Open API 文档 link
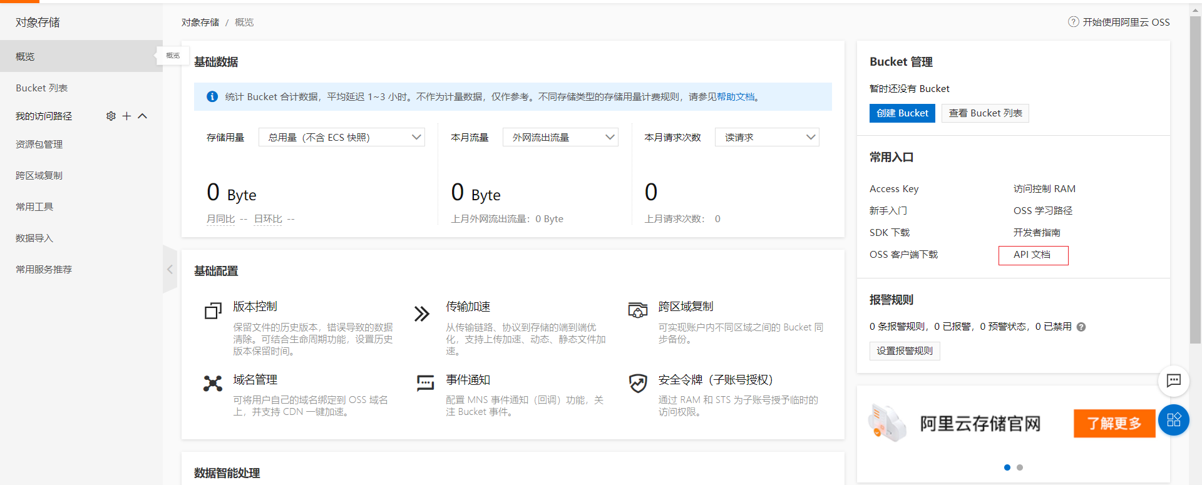The width and height of the screenshot is (1202, 485). click(x=1032, y=255)
